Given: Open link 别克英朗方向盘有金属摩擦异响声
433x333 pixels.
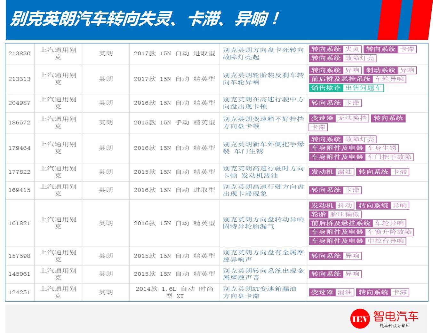Looking at the screenshot, I should pyautogui.click(x=263, y=256).
